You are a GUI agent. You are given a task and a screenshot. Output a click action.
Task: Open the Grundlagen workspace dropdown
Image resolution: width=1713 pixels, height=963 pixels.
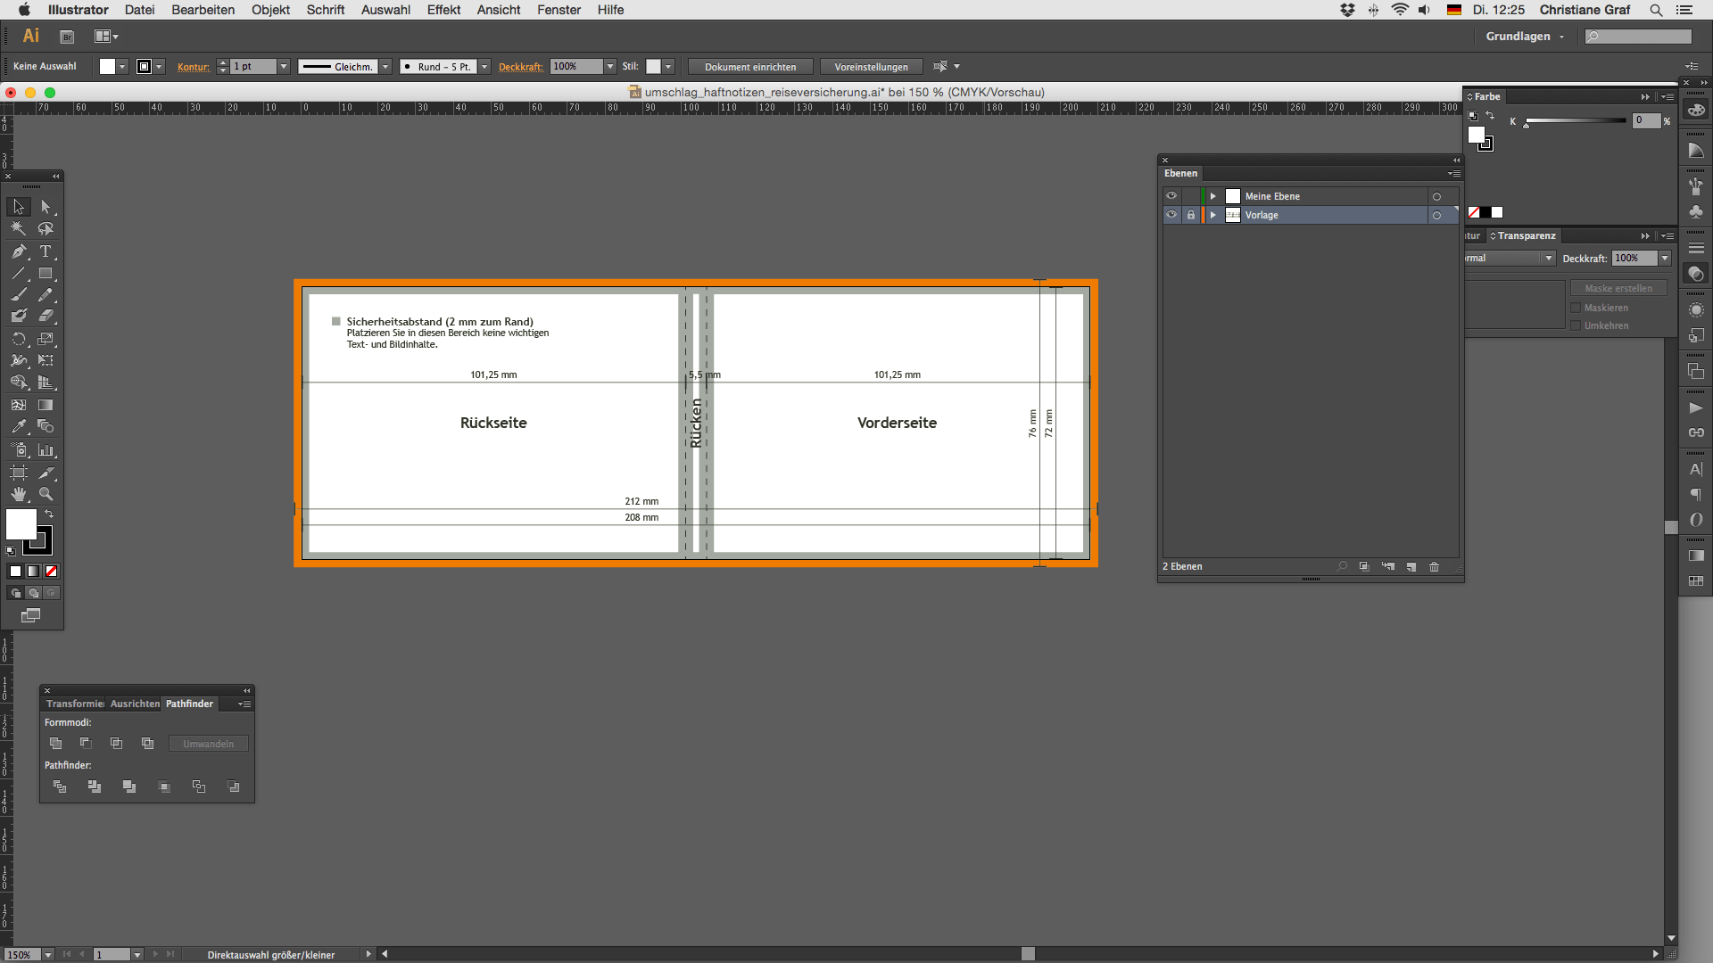click(1524, 37)
